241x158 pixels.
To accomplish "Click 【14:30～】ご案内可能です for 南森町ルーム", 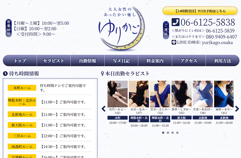I will 63,147.
